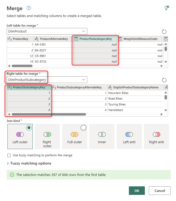176x201 pixels.
Task: Open the left table DimProduct dropdown
Action: [47, 31]
